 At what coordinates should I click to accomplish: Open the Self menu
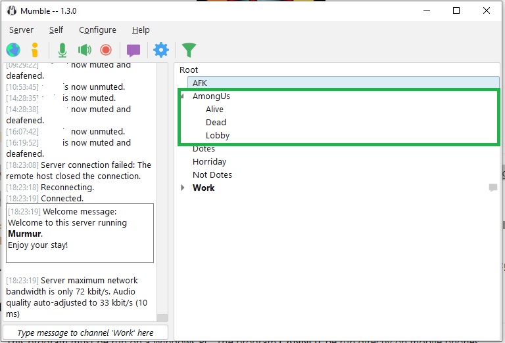[56, 30]
